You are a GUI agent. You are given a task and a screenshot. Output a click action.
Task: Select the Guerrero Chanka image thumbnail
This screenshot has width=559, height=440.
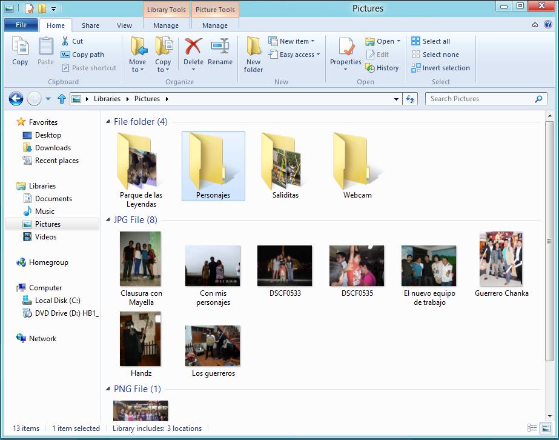click(x=501, y=259)
